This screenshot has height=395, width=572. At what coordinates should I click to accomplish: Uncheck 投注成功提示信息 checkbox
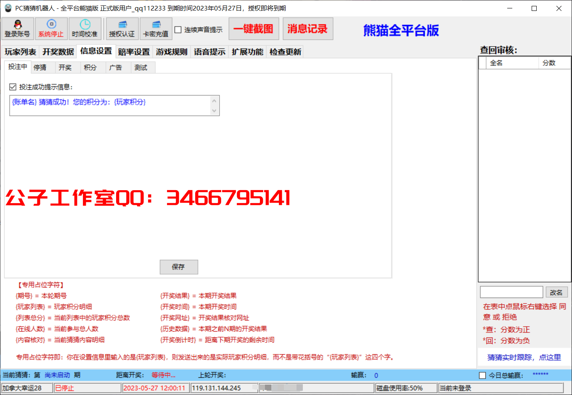[13, 87]
